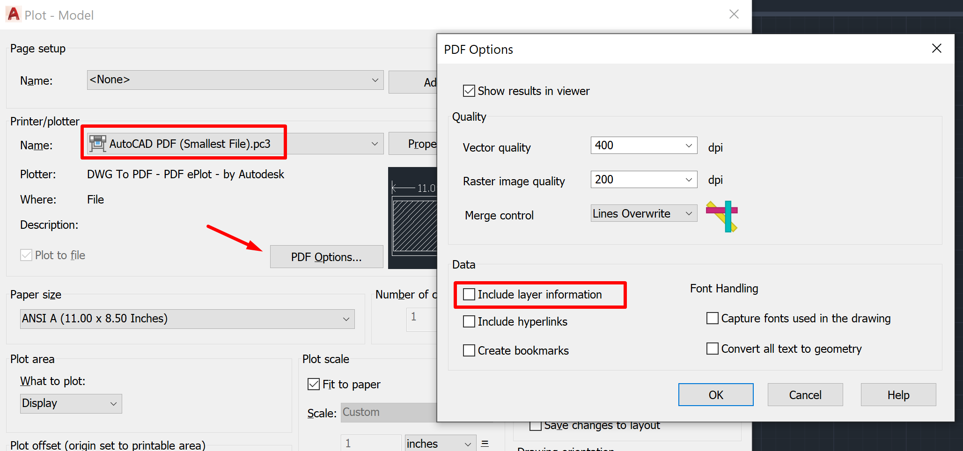Check Capture fonts used in the drawing
Viewport: 963px width, 451px height.
(712, 318)
